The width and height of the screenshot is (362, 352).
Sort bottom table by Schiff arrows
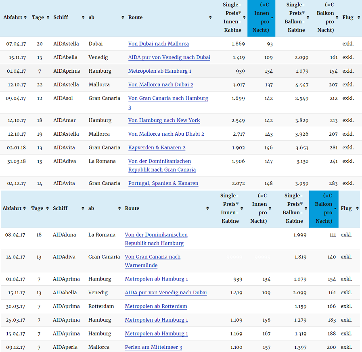pyautogui.click(x=83, y=208)
